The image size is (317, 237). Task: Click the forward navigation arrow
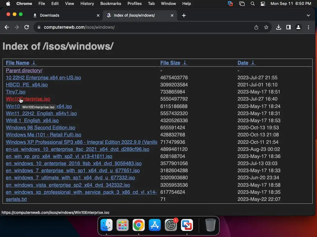(17, 27)
